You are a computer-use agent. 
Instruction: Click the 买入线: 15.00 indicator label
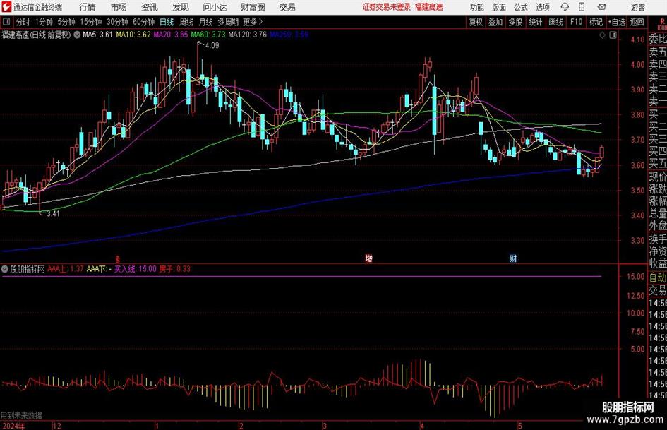coord(136,269)
